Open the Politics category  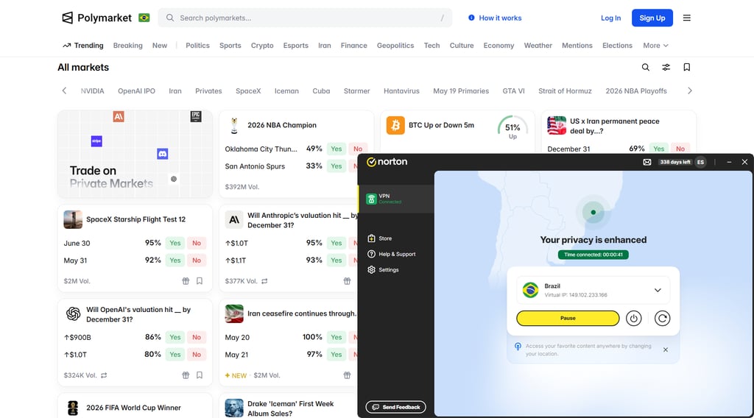[x=197, y=46]
